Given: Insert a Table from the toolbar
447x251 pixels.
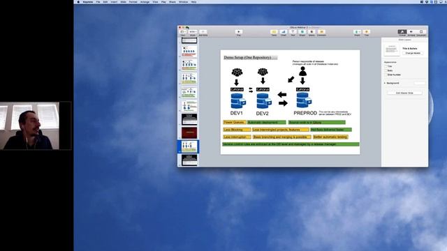Looking at the screenshot, I should [x=274, y=32].
